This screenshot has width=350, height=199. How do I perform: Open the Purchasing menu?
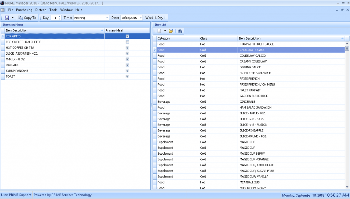pyautogui.click(x=24, y=10)
